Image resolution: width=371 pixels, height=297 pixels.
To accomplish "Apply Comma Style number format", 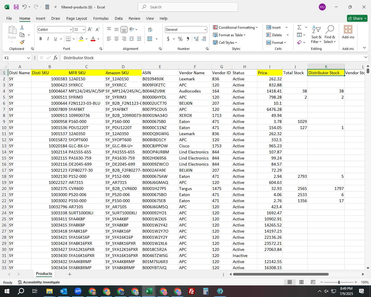I will pyautogui.click(x=188, y=39).
